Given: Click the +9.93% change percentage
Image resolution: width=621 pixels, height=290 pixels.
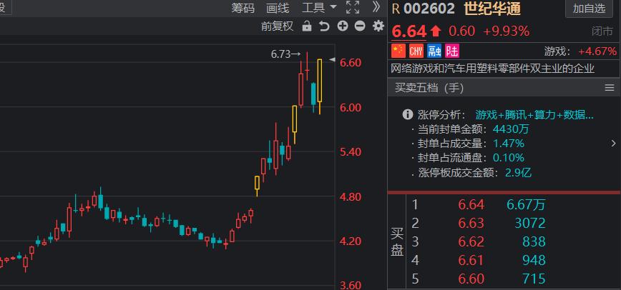Looking at the screenshot, I should tap(507, 31).
